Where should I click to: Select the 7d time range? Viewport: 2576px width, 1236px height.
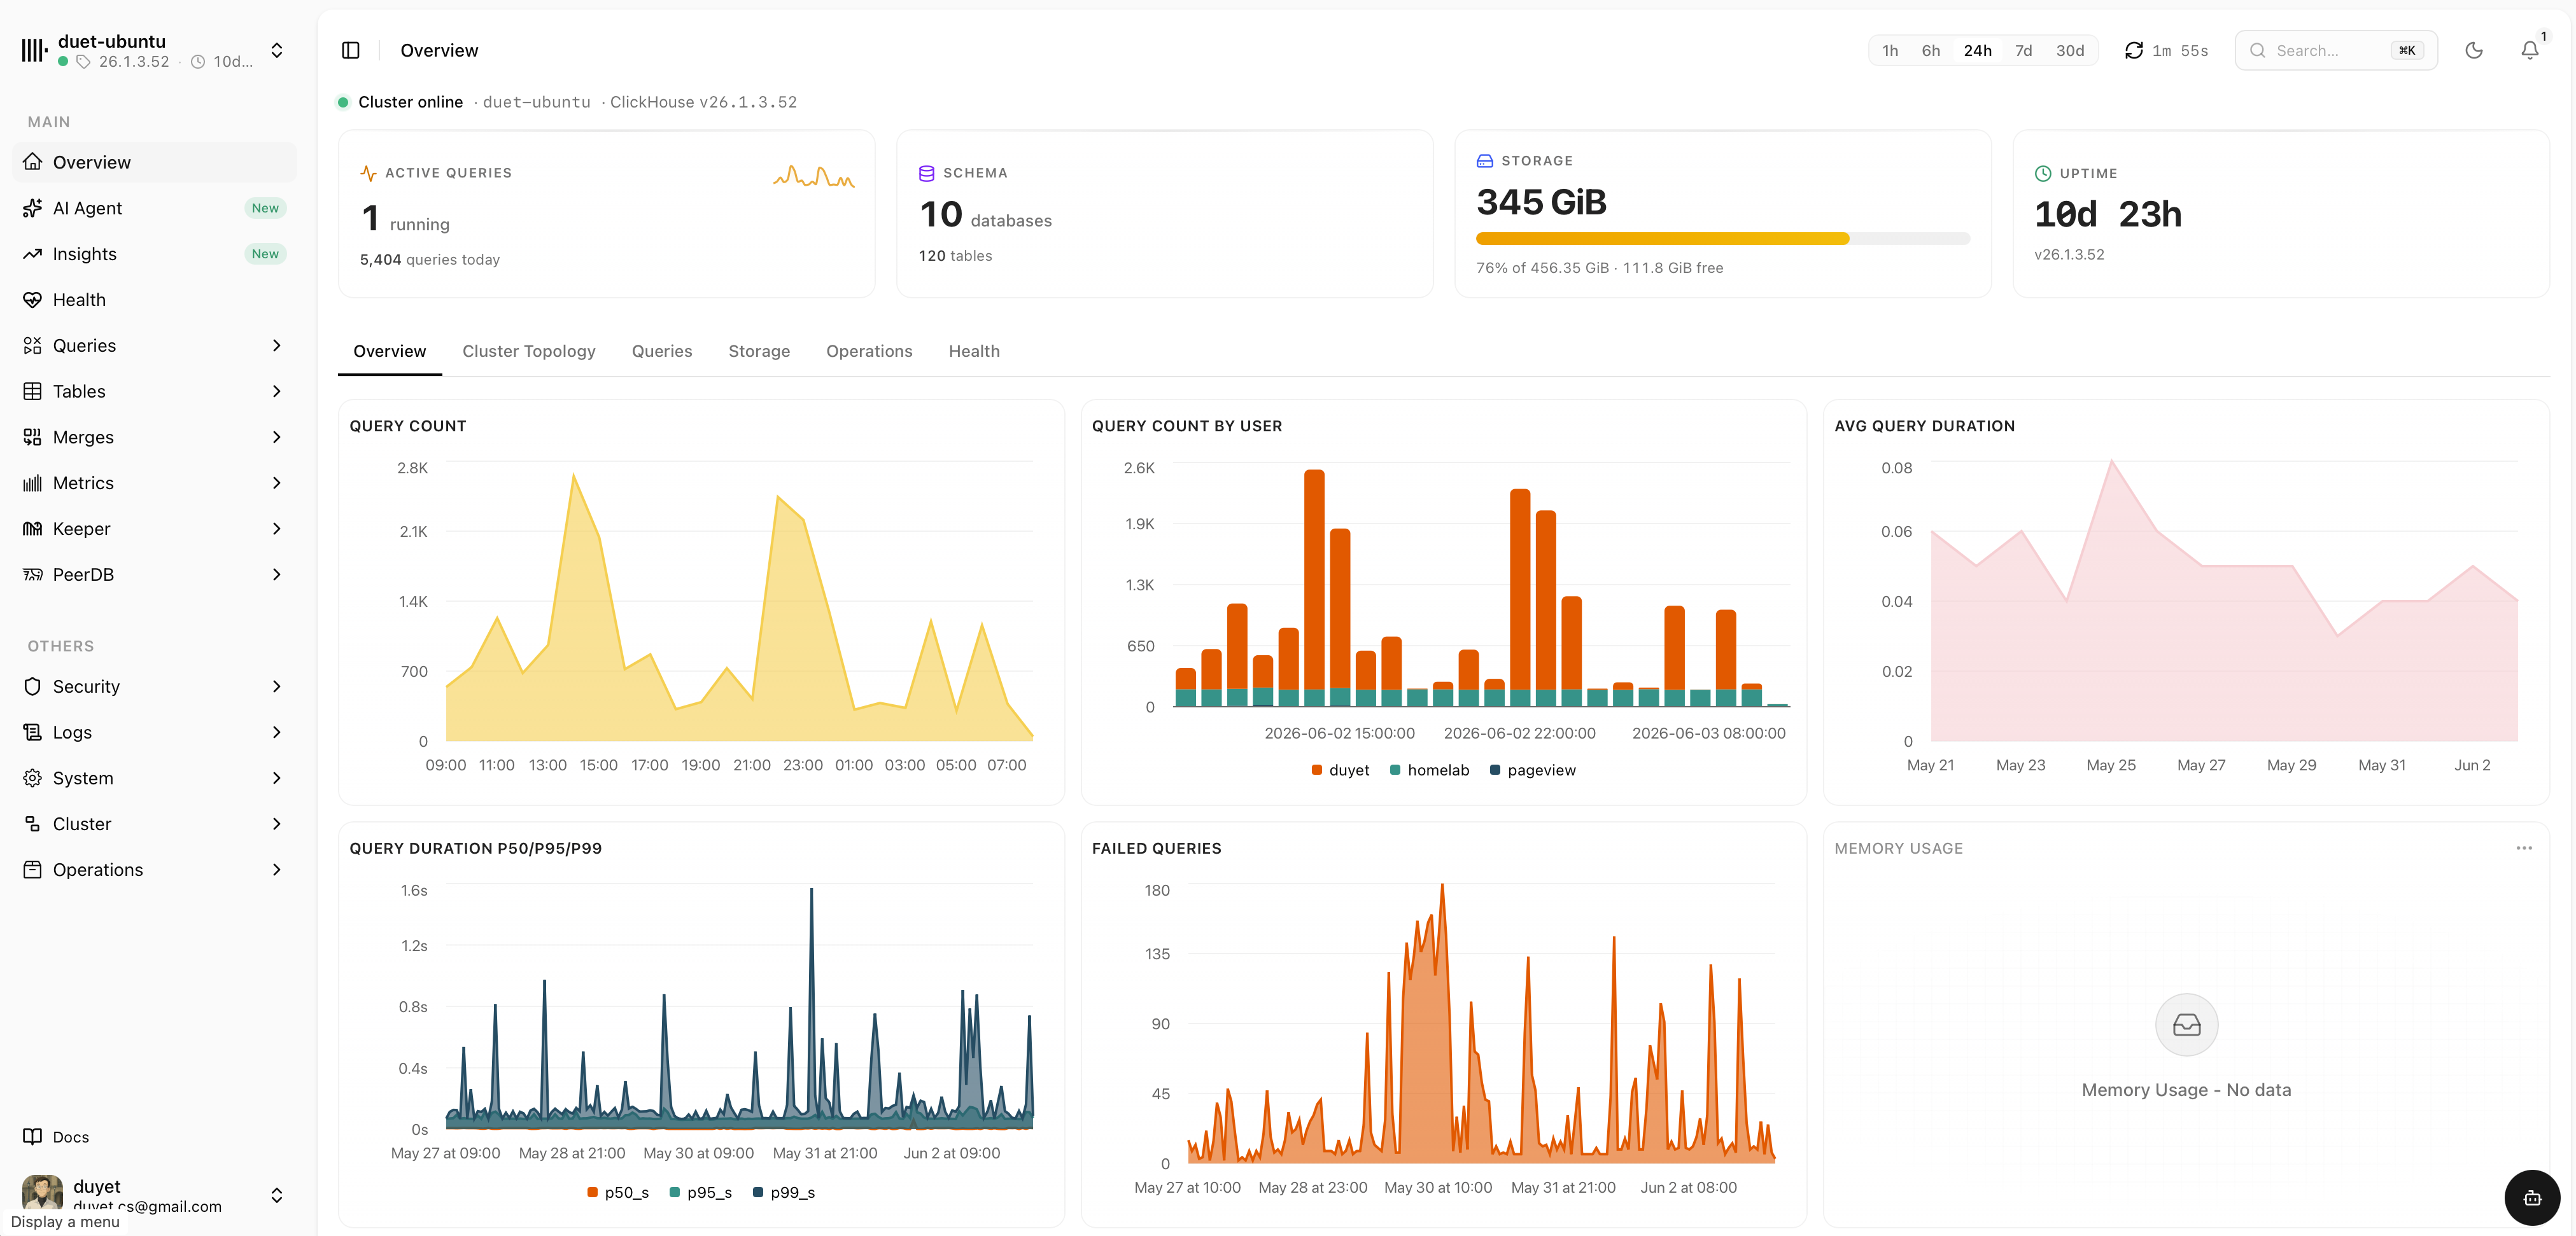pos(2023,51)
